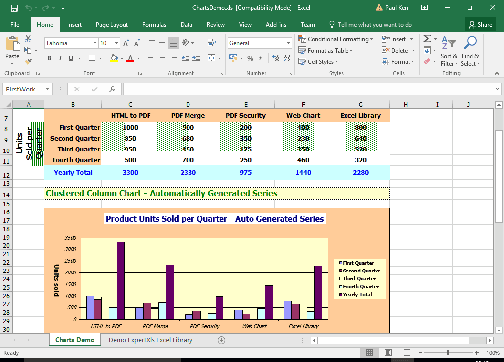Expand Conditional Formatting menu
Screen dimensions: 504x362
(336, 39)
